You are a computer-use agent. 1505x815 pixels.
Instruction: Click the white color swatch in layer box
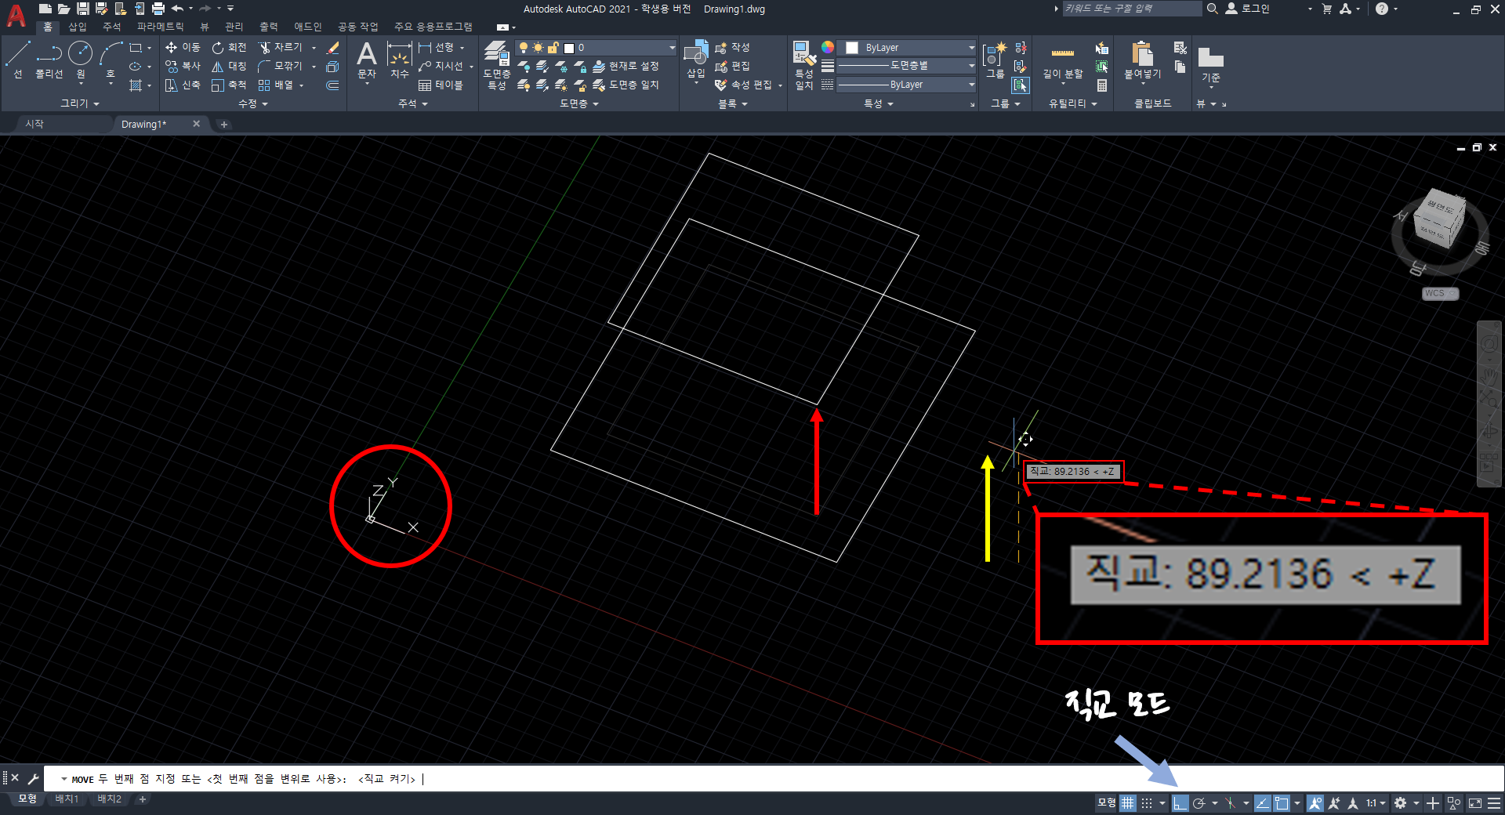pyautogui.click(x=570, y=48)
